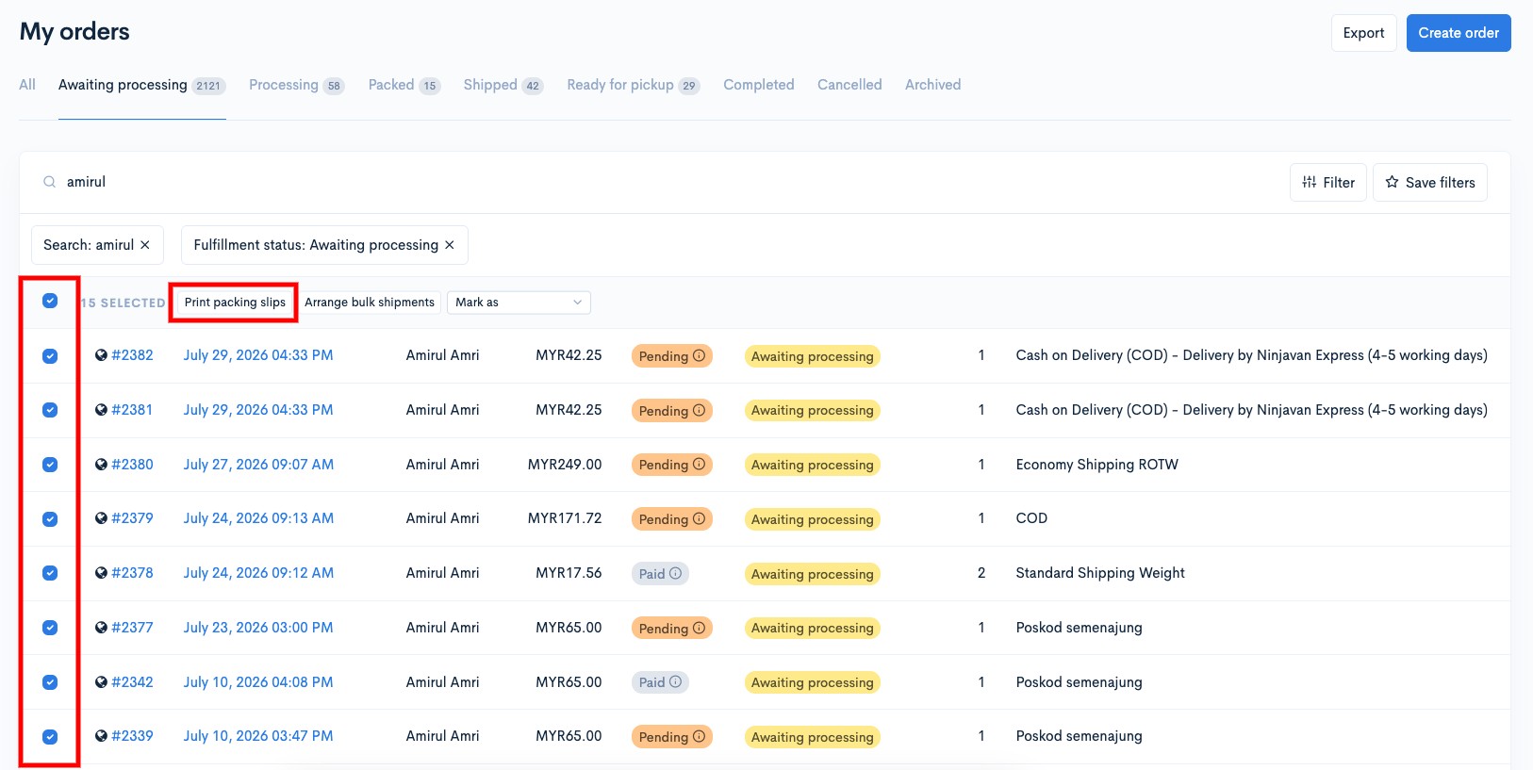Click the Create order button
This screenshot has width=1533, height=770.
click(x=1459, y=33)
